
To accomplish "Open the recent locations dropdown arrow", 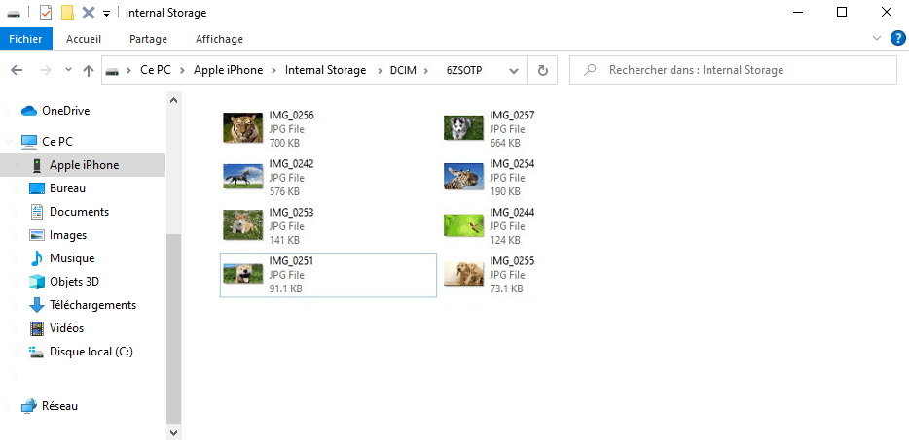I will coord(68,70).
